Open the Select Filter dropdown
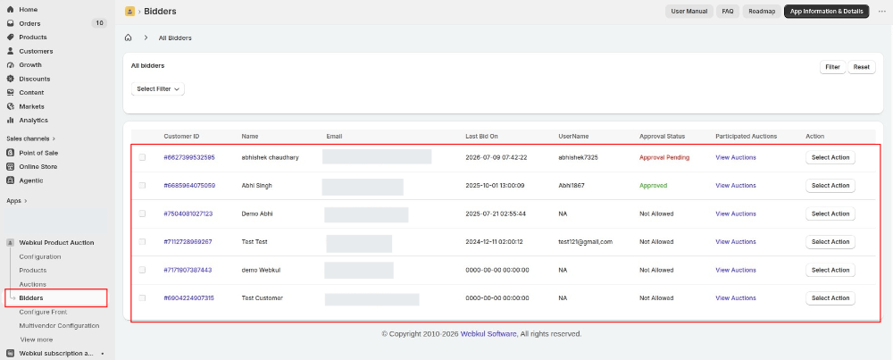The image size is (893, 360). tap(158, 88)
